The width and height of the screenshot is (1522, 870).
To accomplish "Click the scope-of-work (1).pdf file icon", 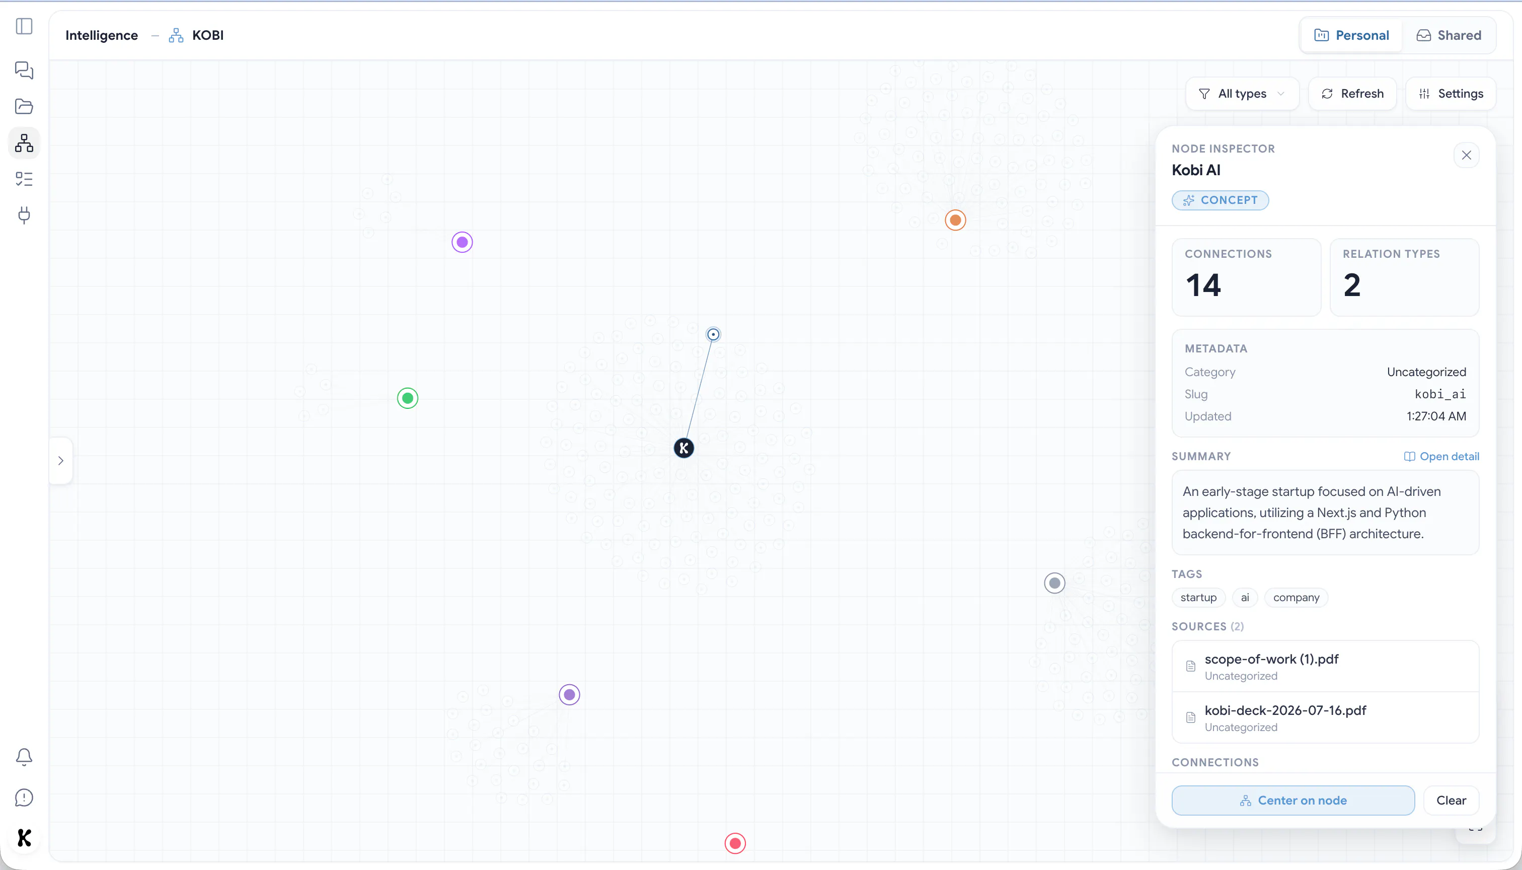I will tap(1190, 666).
